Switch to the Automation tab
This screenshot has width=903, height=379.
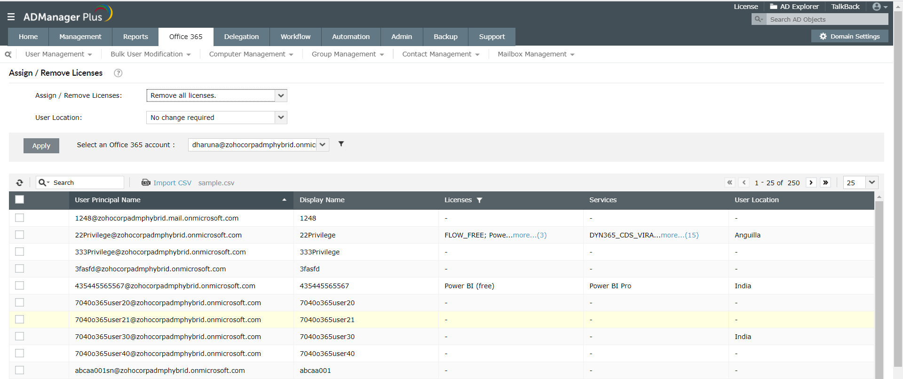350,37
